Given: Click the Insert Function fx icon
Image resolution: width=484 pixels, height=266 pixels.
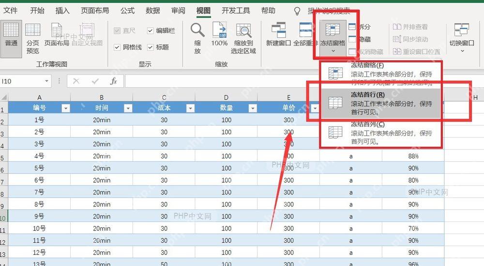Looking at the screenshot, I should pos(114,81).
